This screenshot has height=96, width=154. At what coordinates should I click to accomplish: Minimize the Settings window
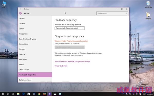pos(117,9)
